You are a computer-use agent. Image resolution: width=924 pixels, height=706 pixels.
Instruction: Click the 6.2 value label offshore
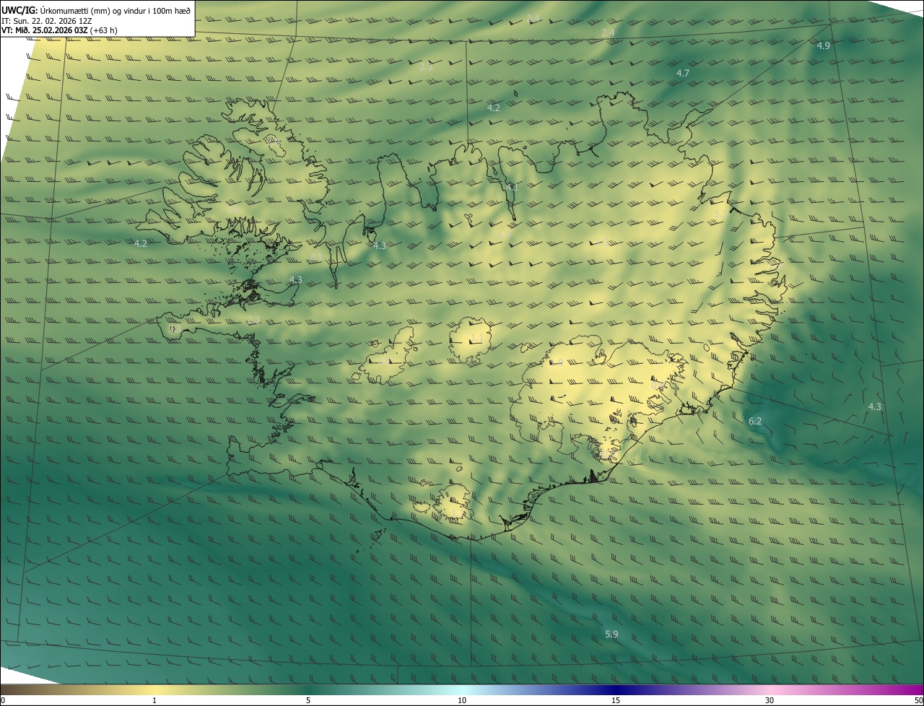click(755, 421)
